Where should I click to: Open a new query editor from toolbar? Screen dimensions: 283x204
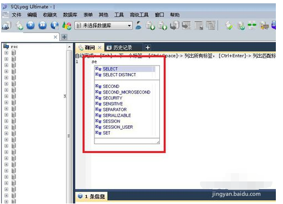[x=19, y=25]
